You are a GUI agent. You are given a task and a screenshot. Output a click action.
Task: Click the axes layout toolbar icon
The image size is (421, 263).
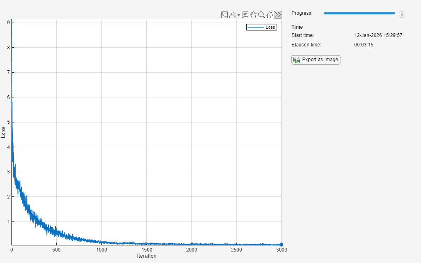pos(224,15)
